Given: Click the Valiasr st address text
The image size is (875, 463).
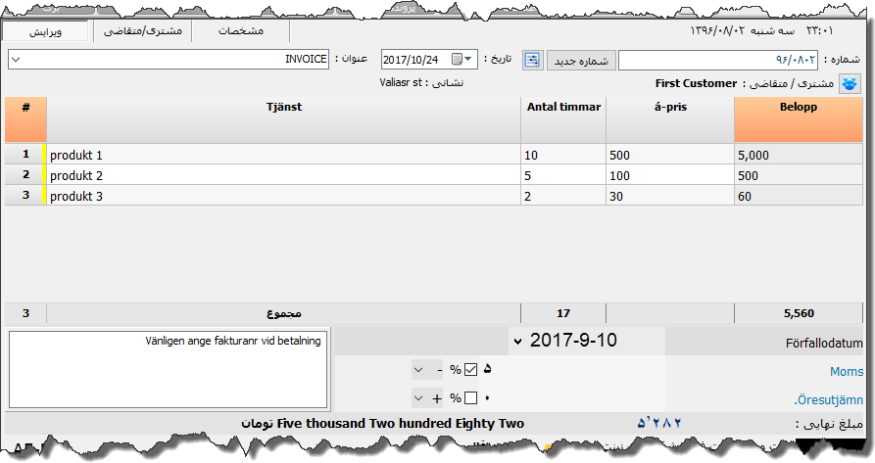Looking at the screenshot, I should [401, 82].
